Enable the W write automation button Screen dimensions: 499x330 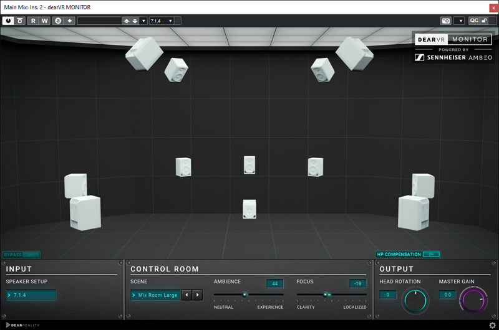click(x=44, y=21)
